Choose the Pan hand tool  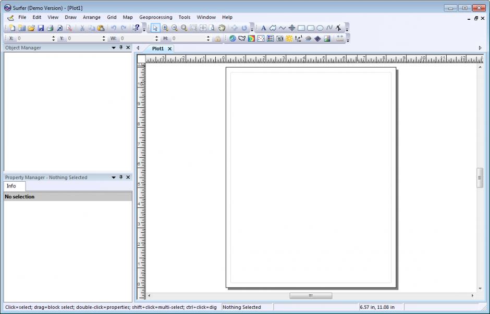tap(222, 28)
